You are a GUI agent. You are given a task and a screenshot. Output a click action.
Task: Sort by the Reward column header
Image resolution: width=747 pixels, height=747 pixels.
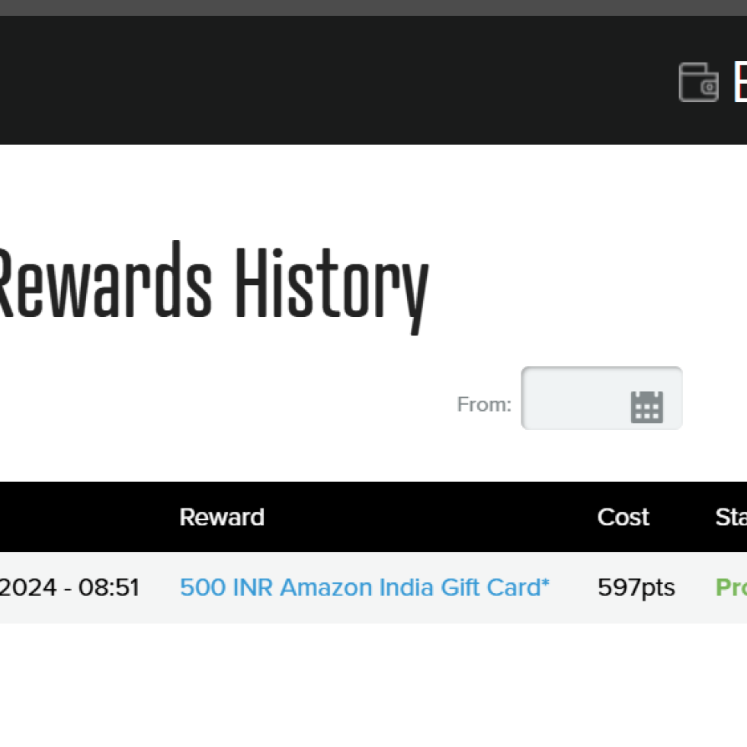pos(222,517)
